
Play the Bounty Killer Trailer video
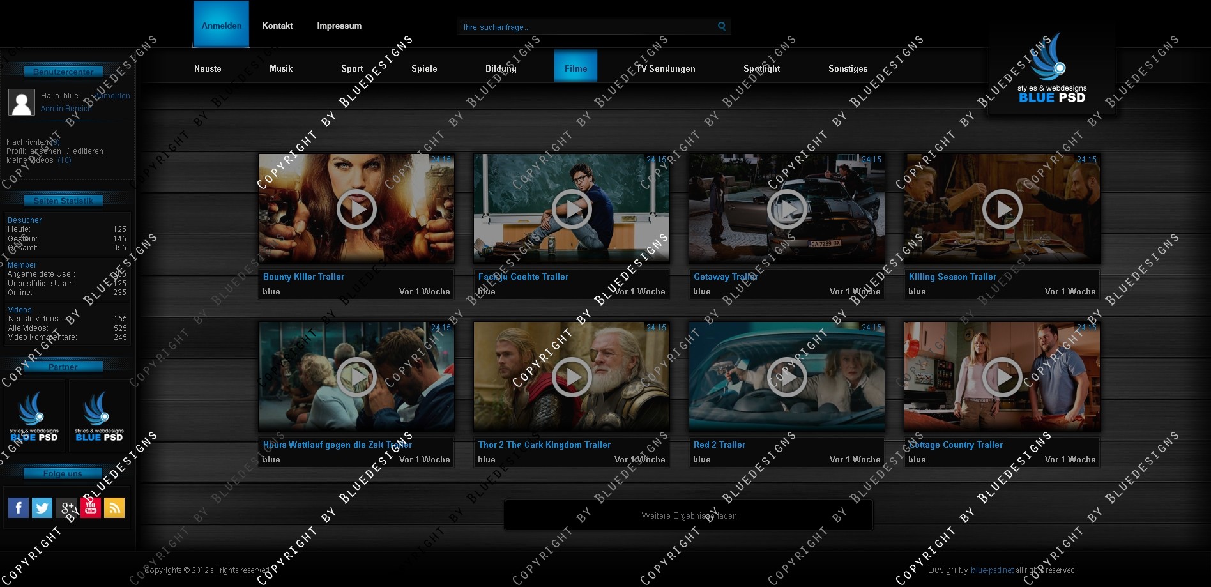click(356, 209)
